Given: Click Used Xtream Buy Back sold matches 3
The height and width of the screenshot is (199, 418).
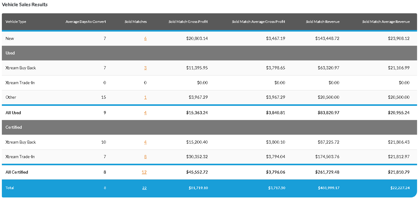Looking at the screenshot, I should point(145,68).
